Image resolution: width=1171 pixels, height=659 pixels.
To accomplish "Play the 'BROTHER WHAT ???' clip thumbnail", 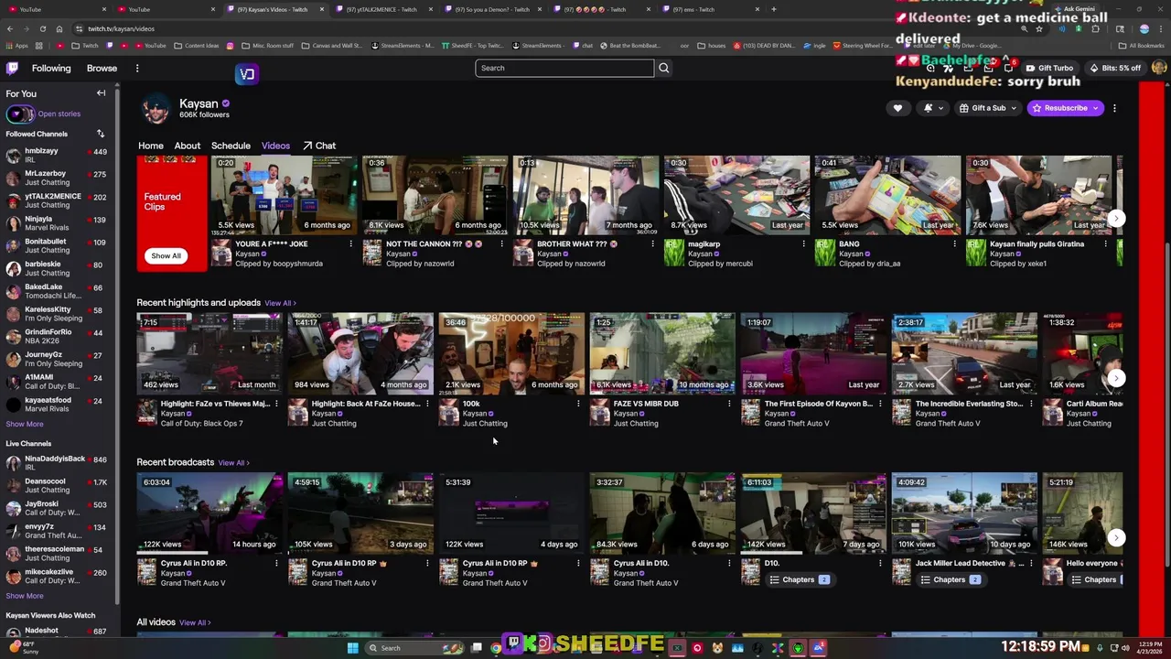I will 585,194.
